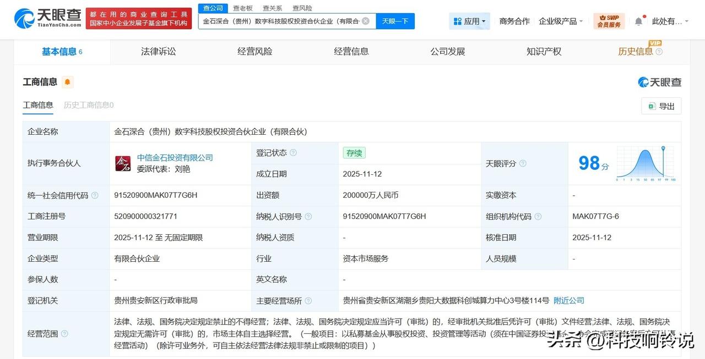The width and height of the screenshot is (705, 359).
Task: Click the subscribe bell beside 工商信息
Action: 67,82
